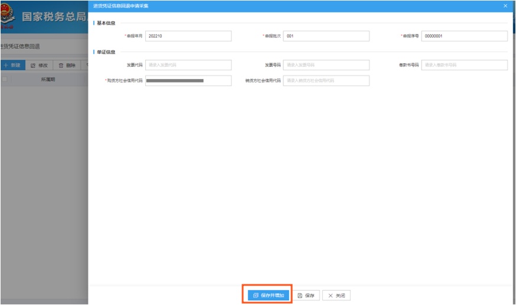Click the 销货方社会信用代码 input field
Viewport: 516px width, 305px height.
coord(326,80)
